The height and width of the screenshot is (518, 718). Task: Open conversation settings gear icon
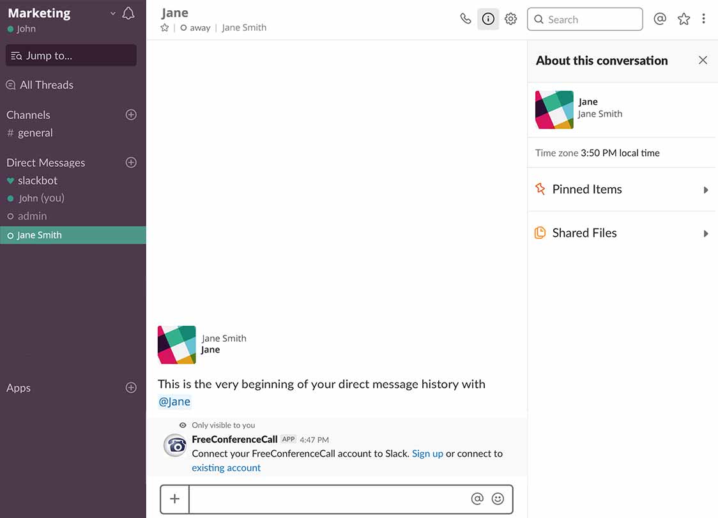click(510, 19)
